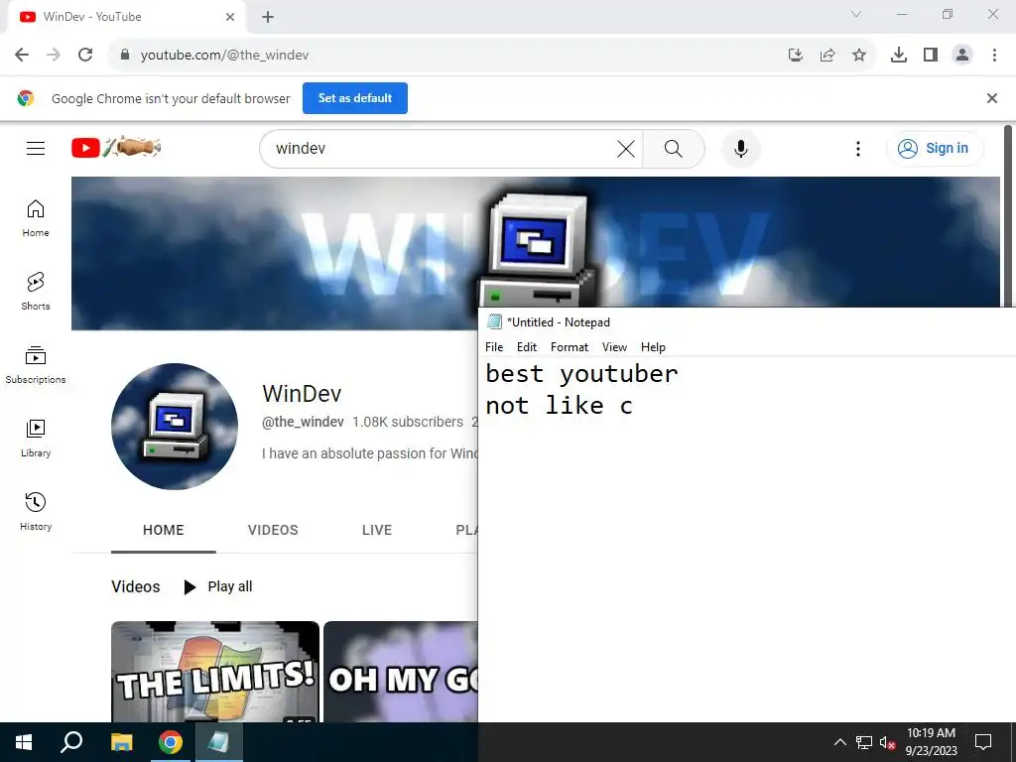Open Notepad Edit menu
1016x762 pixels.
pyautogui.click(x=527, y=347)
